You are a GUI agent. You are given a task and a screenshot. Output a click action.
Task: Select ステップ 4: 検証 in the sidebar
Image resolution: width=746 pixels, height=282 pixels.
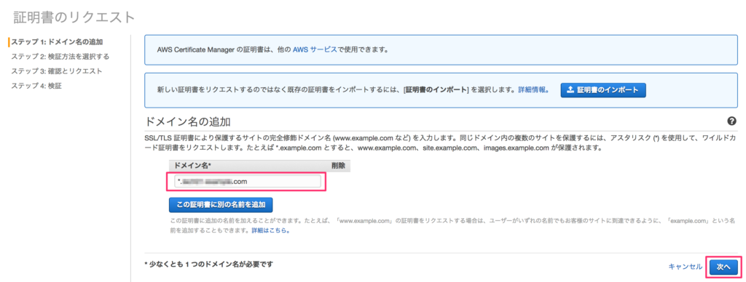click(x=36, y=86)
